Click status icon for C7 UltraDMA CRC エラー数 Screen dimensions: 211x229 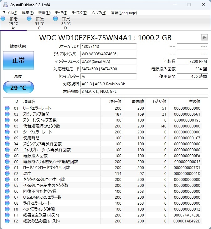(7, 197)
